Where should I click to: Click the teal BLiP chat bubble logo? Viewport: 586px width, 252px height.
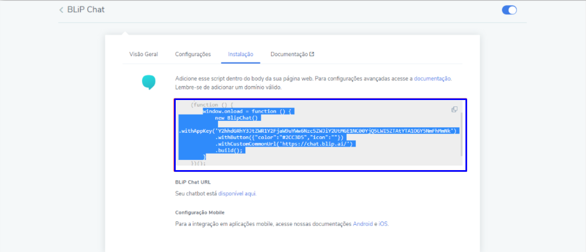pos(148,82)
